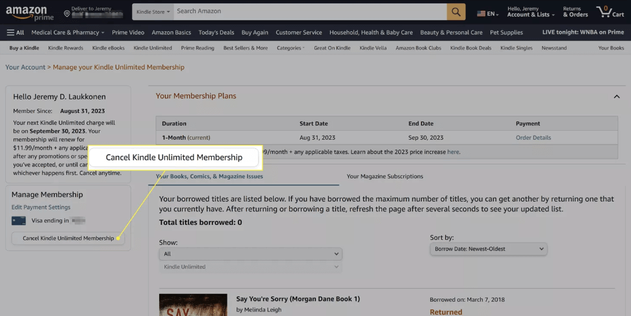Click the orange search magnifier button
Screen dimensions: 631x316
456,12
